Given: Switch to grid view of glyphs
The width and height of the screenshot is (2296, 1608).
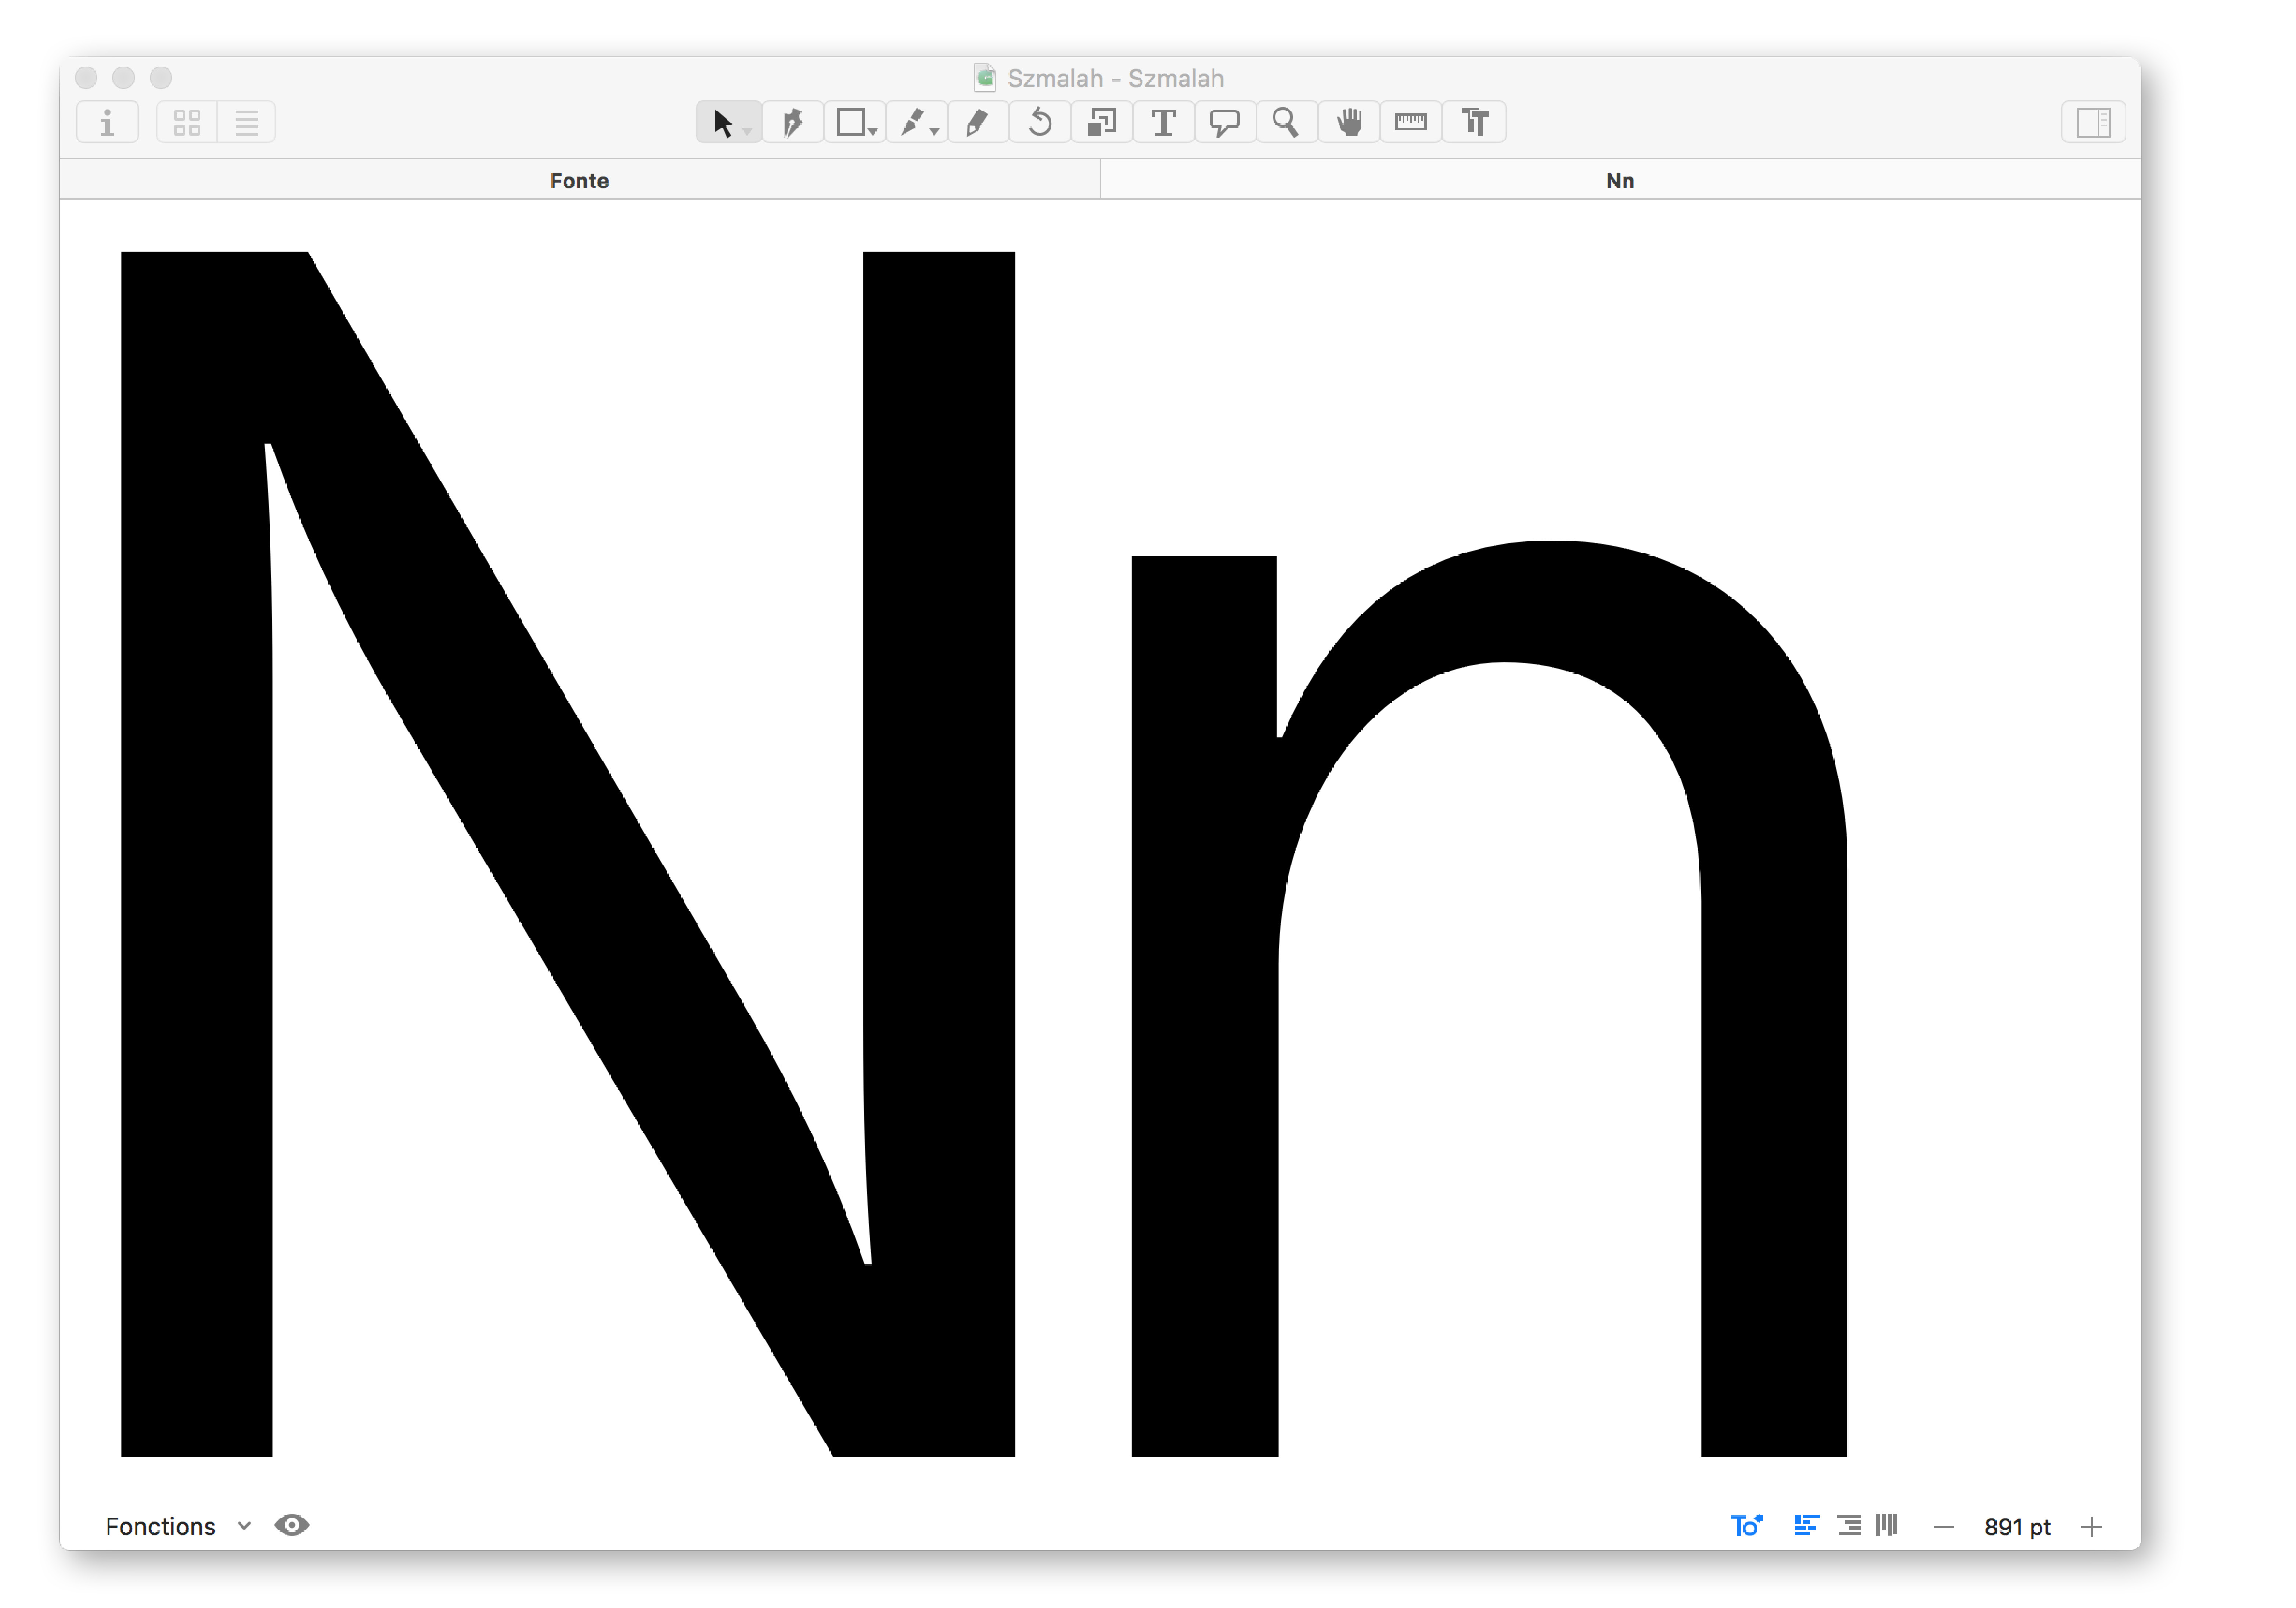Looking at the screenshot, I should point(187,122).
